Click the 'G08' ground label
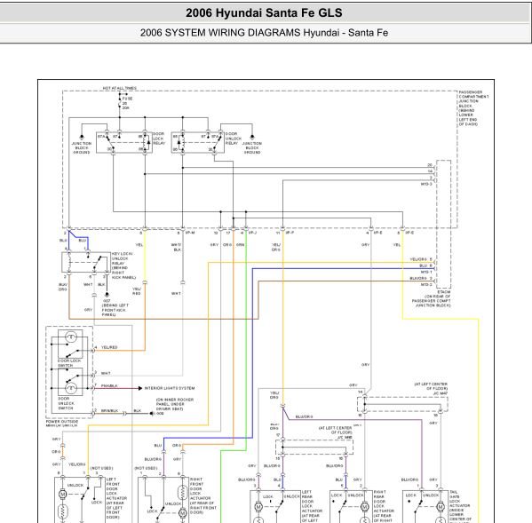 [x=160, y=414]
